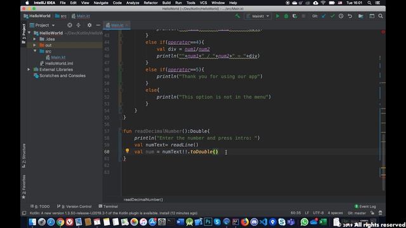The width and height of the screenshot is (406, 228).
Task: Run MainKt with the green play button
Action: click(x=277, y=16)
